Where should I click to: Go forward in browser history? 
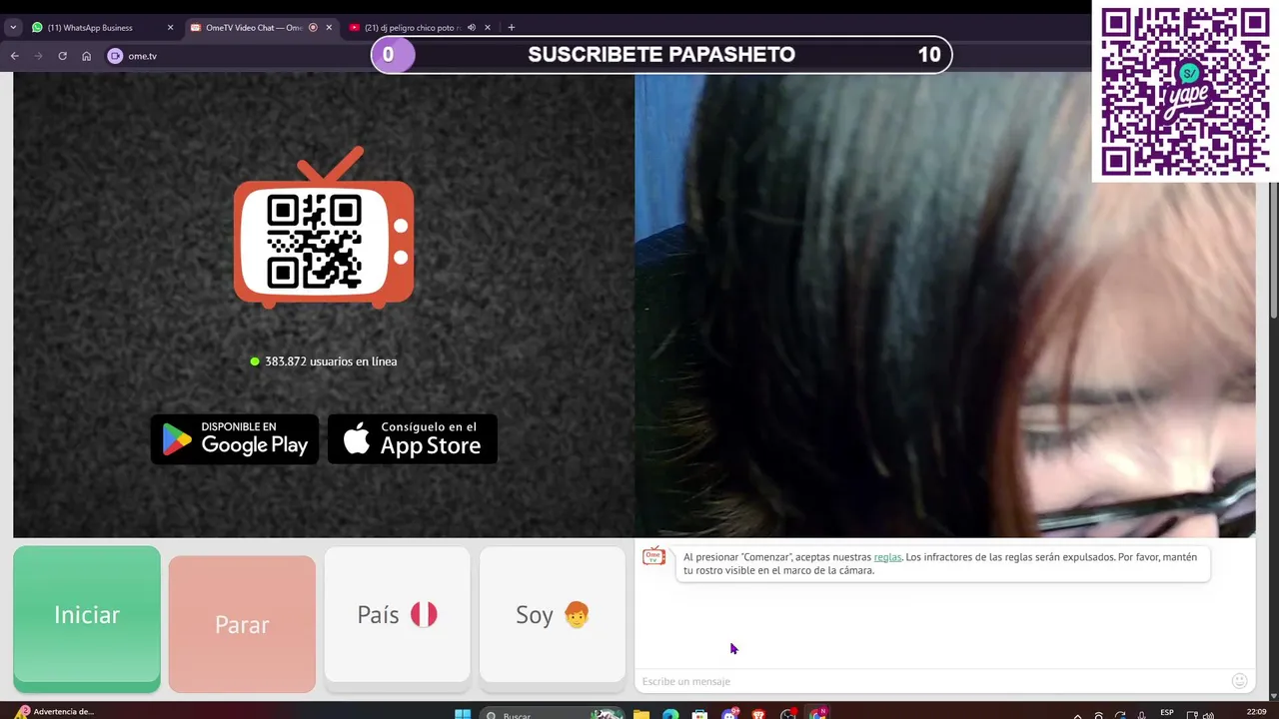[39, 56]
